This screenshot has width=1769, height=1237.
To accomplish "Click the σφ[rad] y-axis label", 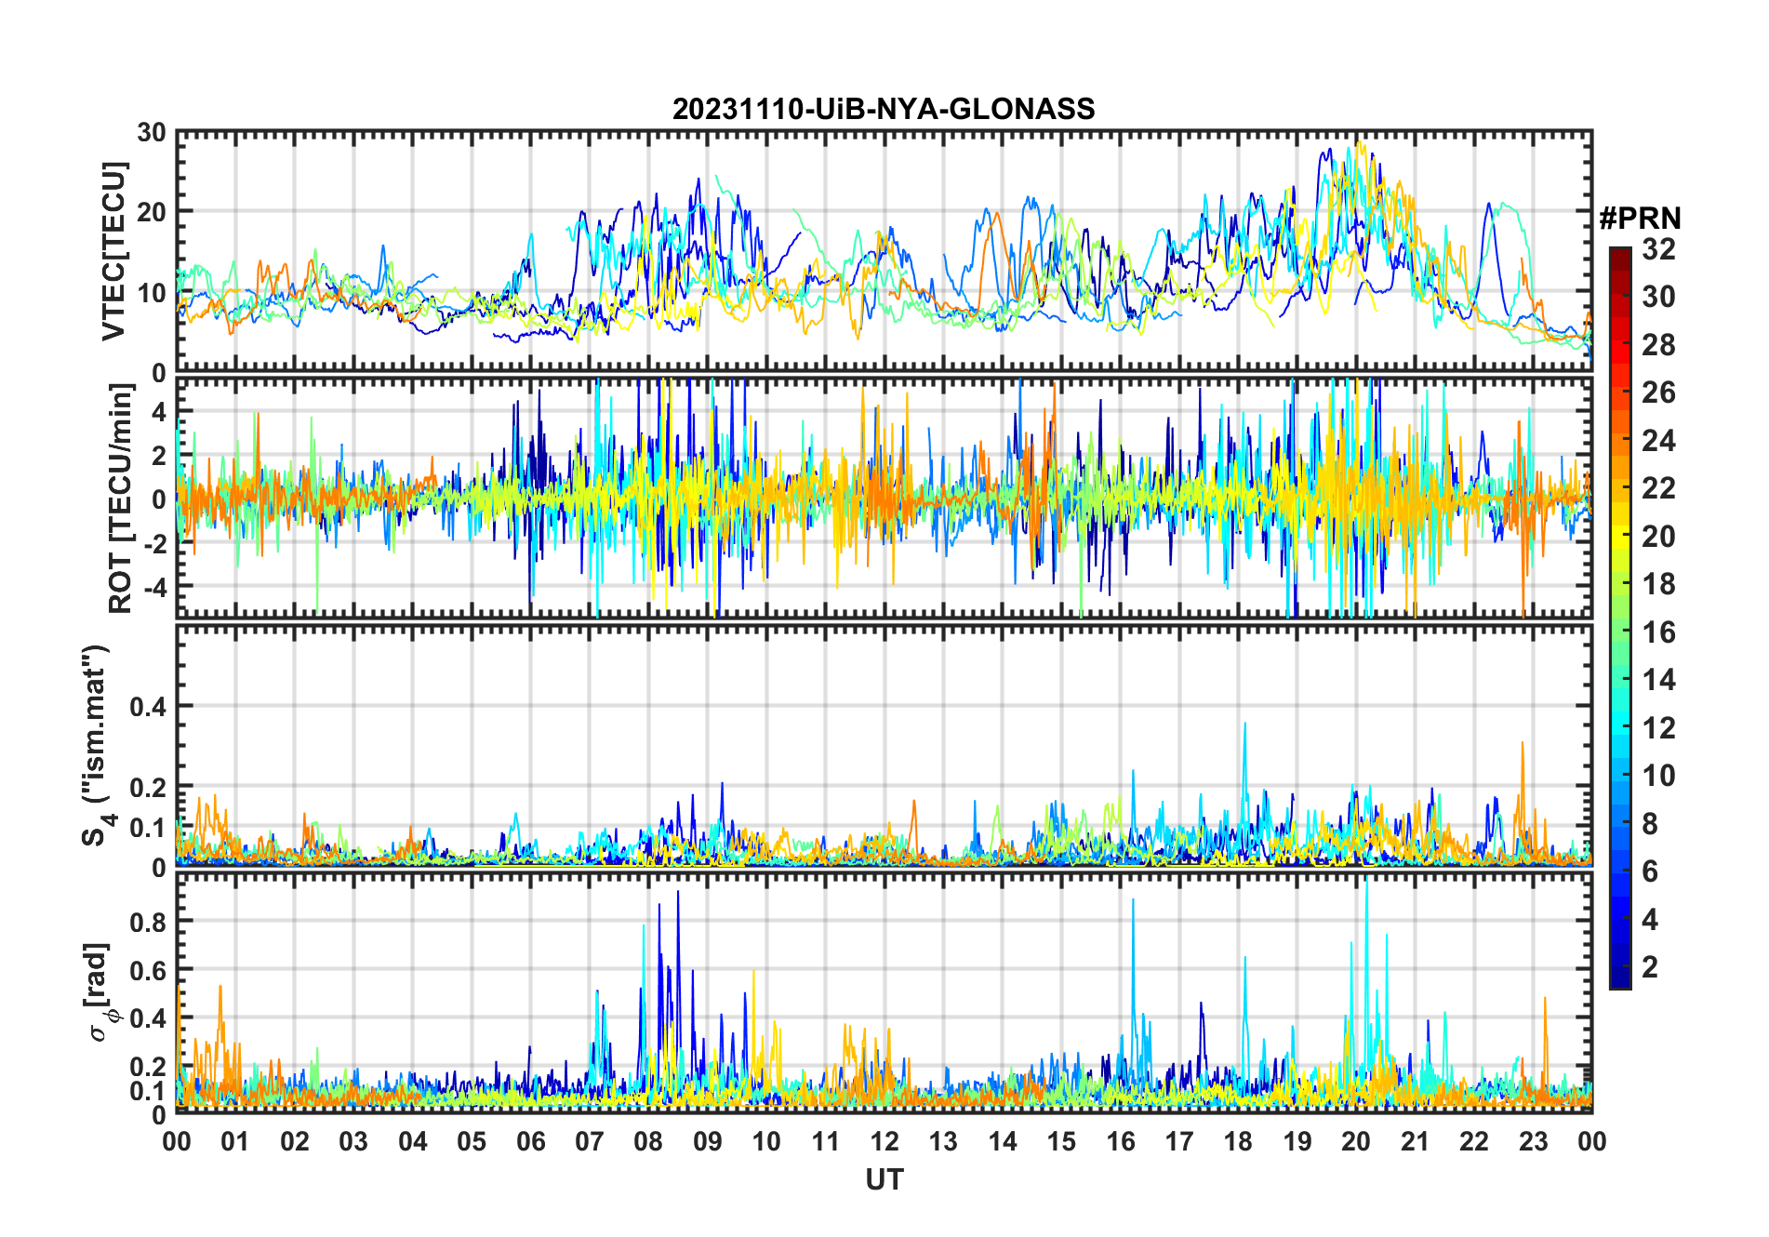I will coord(100,992).
